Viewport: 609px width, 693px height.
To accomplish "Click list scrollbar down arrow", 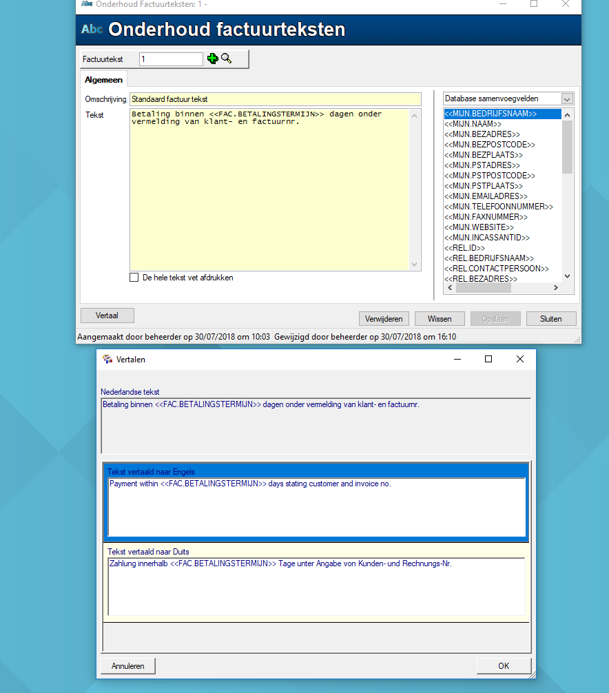I will point(568,276).
